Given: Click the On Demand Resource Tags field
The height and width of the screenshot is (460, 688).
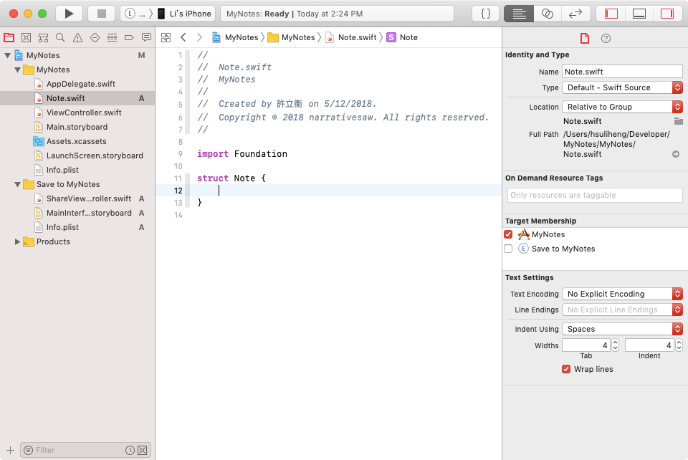Looking at the screenshot, I should click(595, 195).
